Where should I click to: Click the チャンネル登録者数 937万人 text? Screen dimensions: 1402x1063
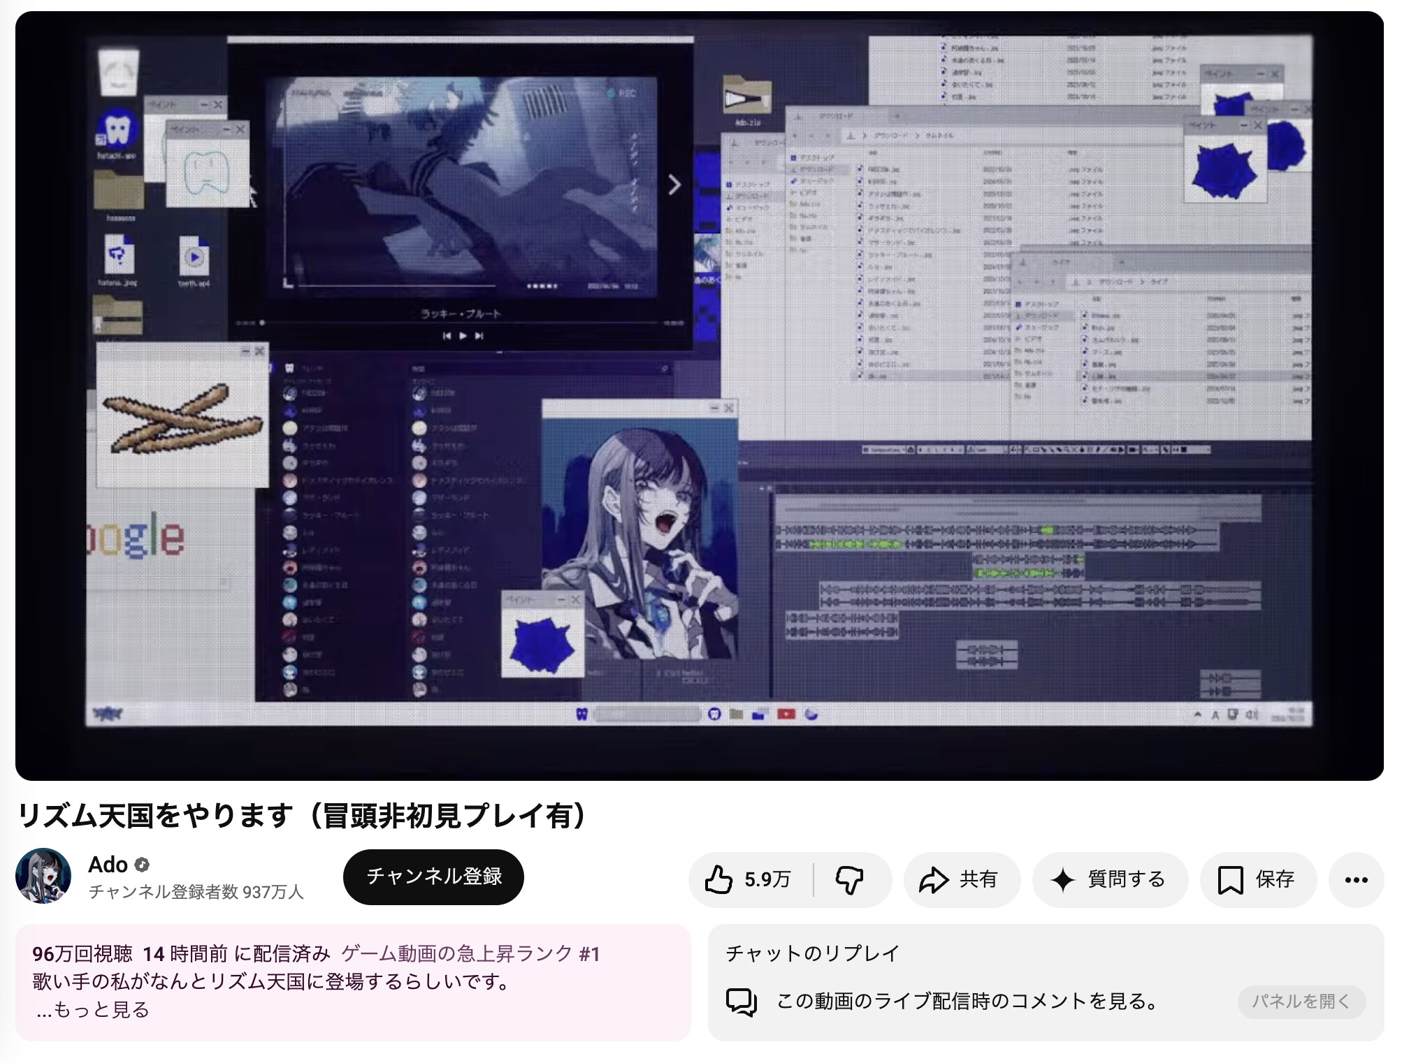pos(196,892)
